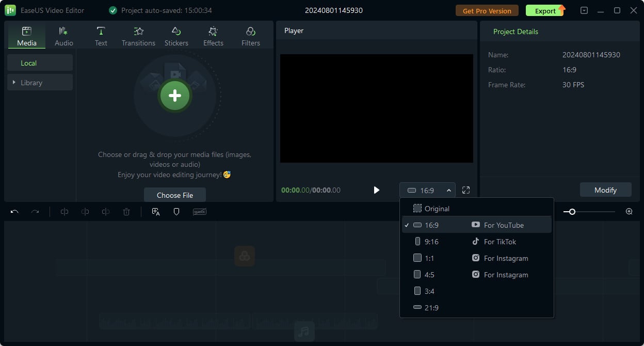Viewport: 644px width, 346px height.
Task: Click the zoom in magnifier icon
Action: (629, 212)
